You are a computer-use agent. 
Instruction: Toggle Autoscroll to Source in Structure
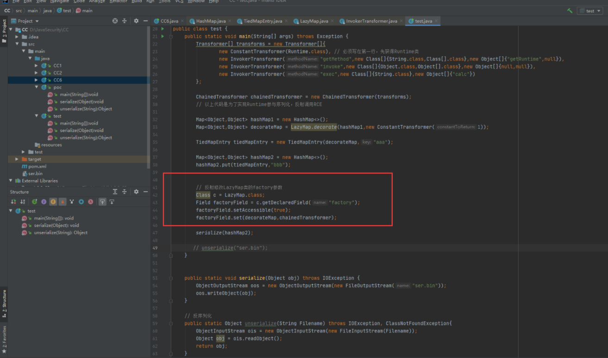click(x=102, y=201)
